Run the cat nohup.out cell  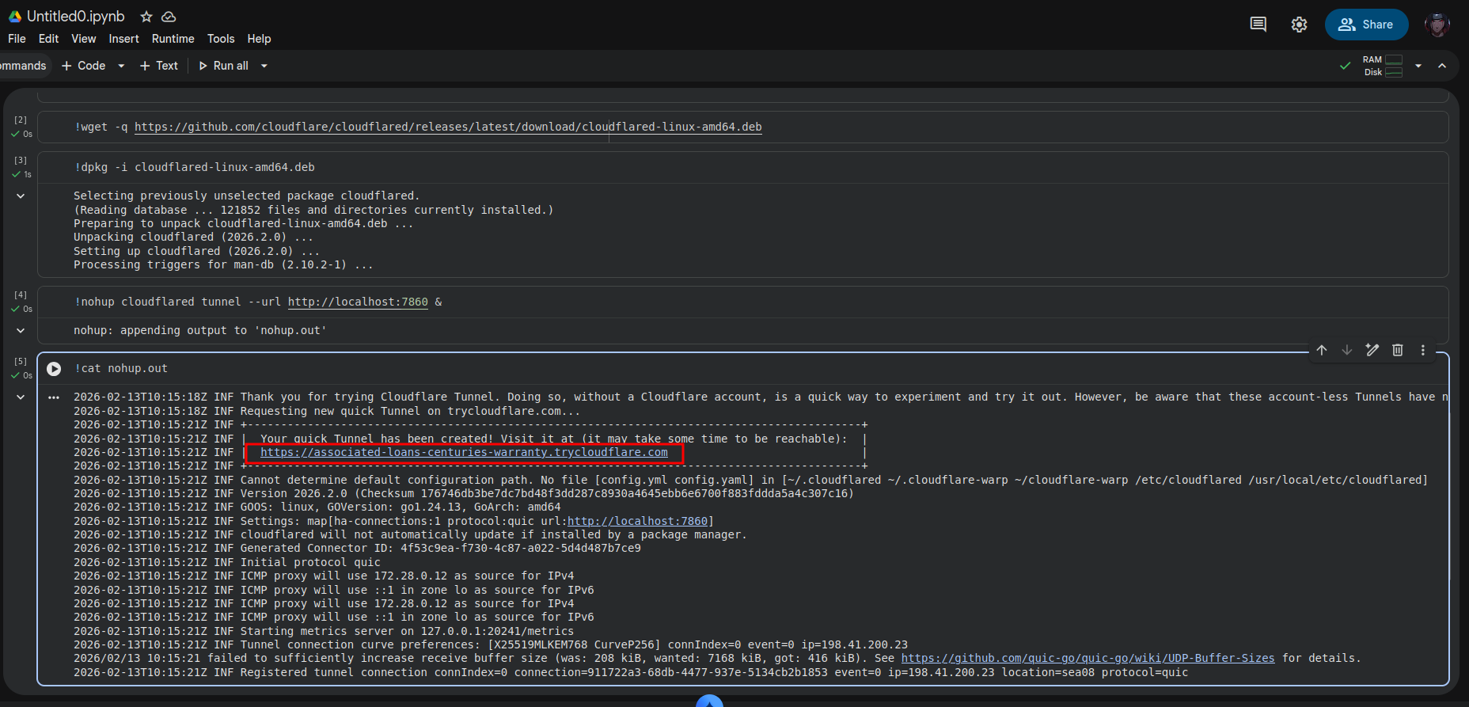click(54, 369)
